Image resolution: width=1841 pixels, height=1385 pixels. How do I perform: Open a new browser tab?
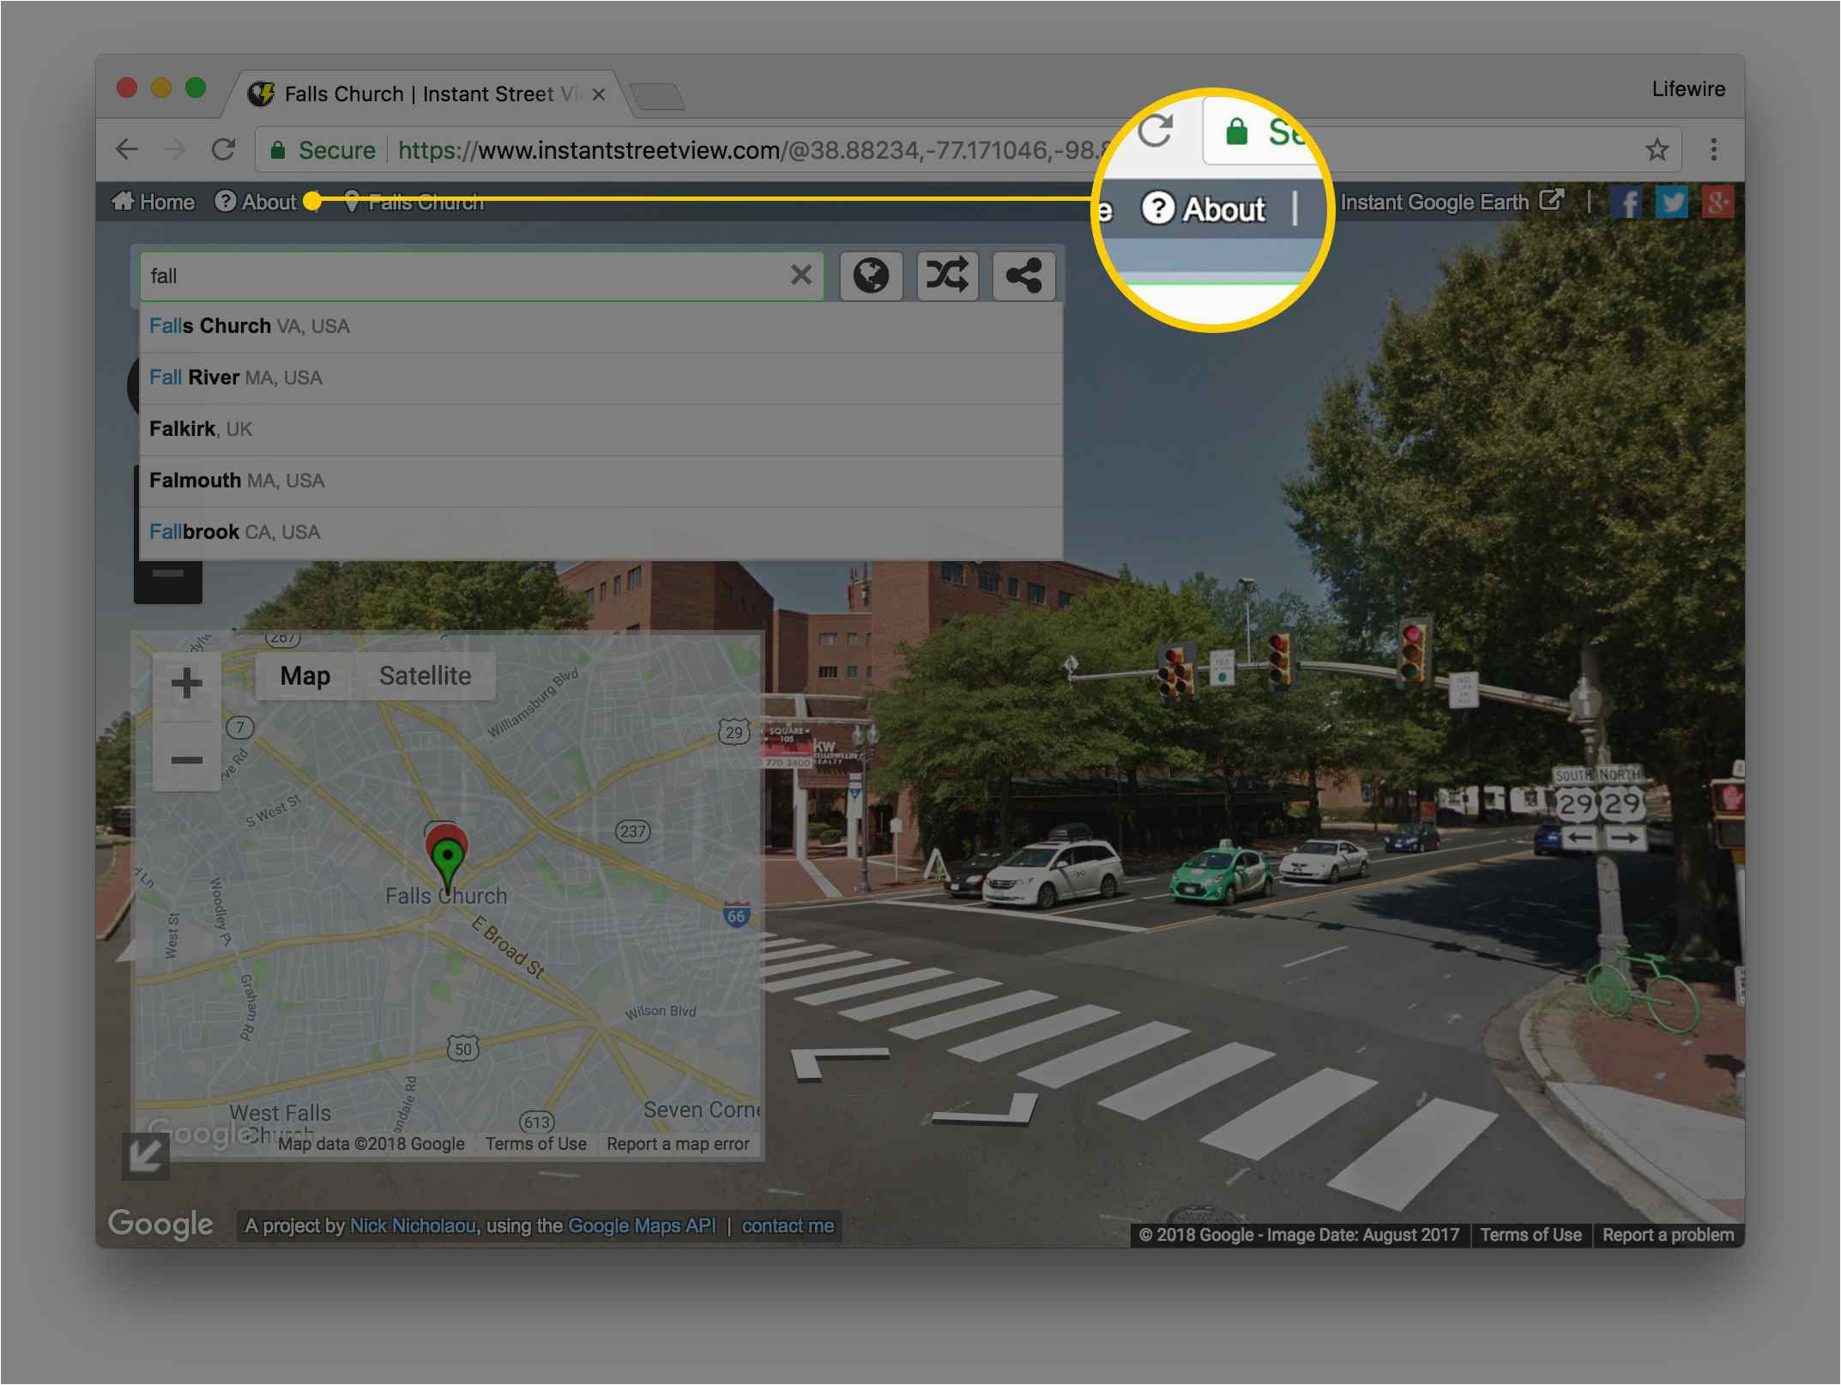657,97
